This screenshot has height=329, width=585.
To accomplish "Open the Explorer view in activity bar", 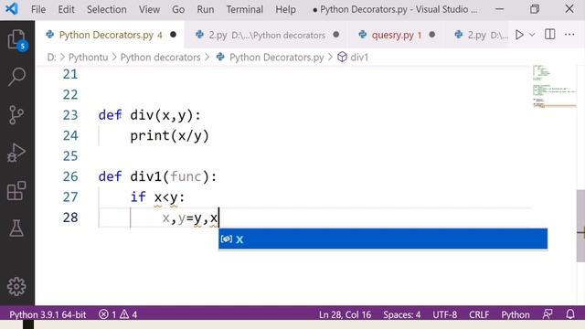I will pos(16,40).
